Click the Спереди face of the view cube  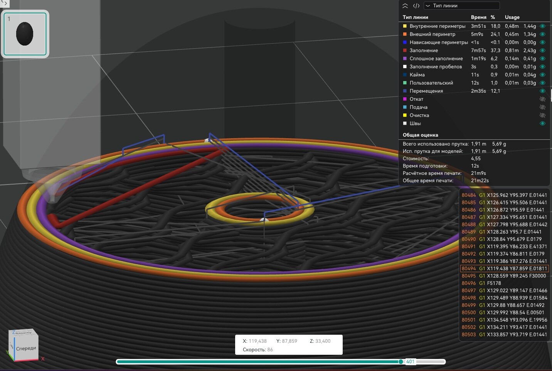click(x=26, y=348)
